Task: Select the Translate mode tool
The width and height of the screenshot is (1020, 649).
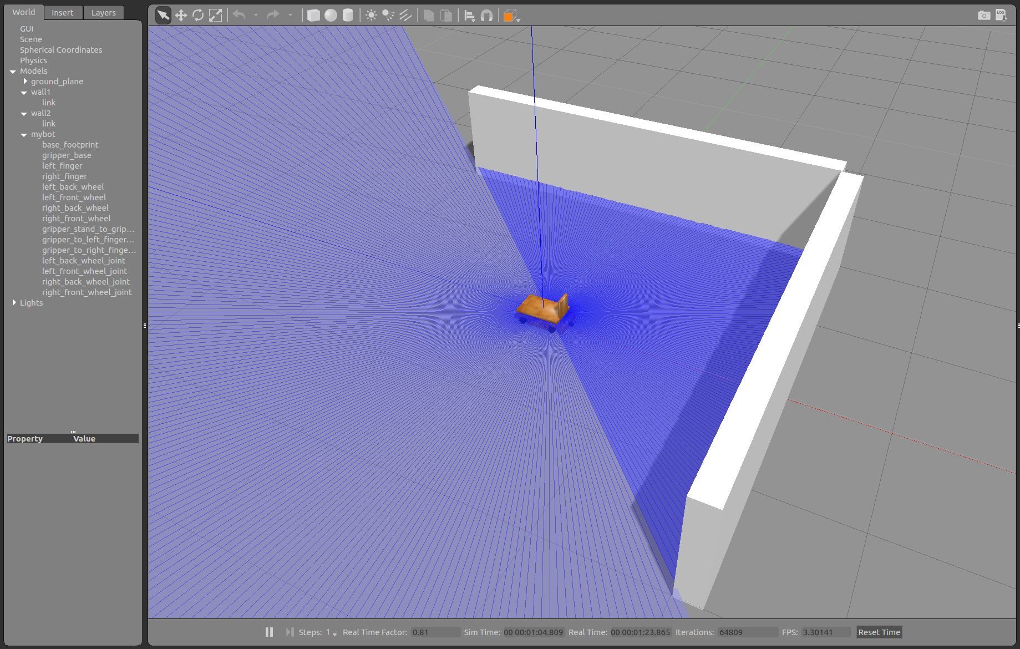Action: (181, 16)
